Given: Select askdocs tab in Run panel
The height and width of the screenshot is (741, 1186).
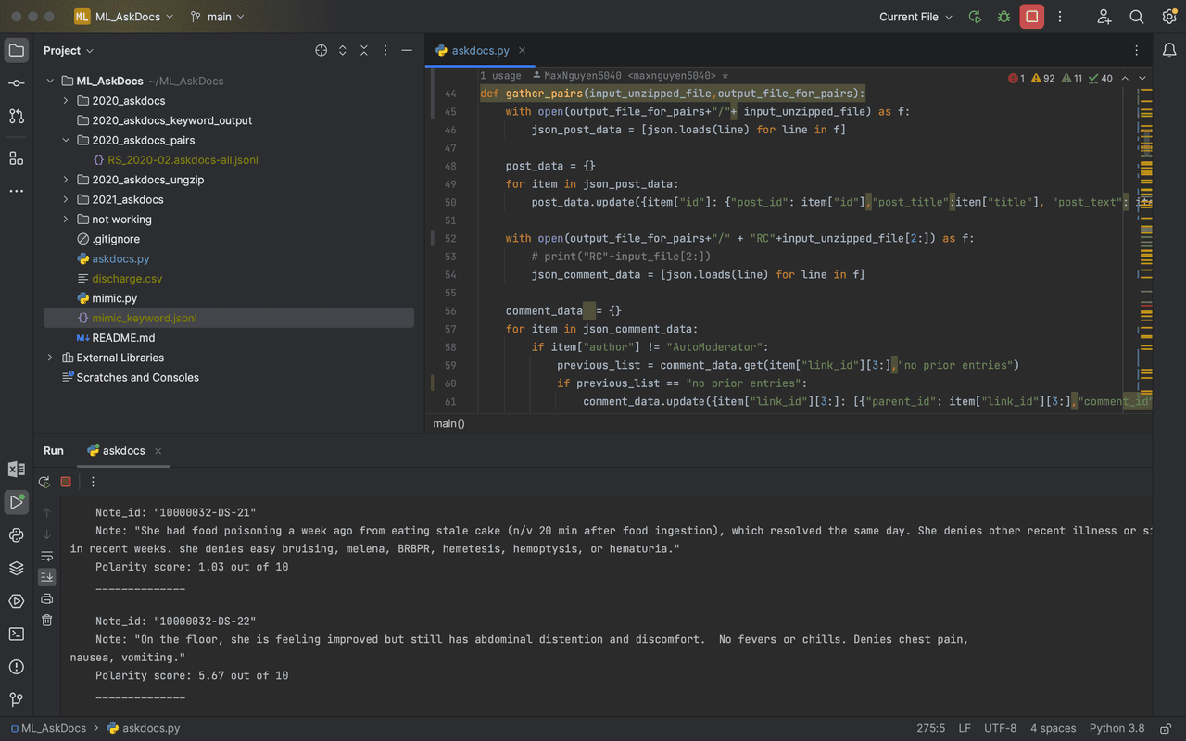Looking at the screenshot, I should click(123, 451).
